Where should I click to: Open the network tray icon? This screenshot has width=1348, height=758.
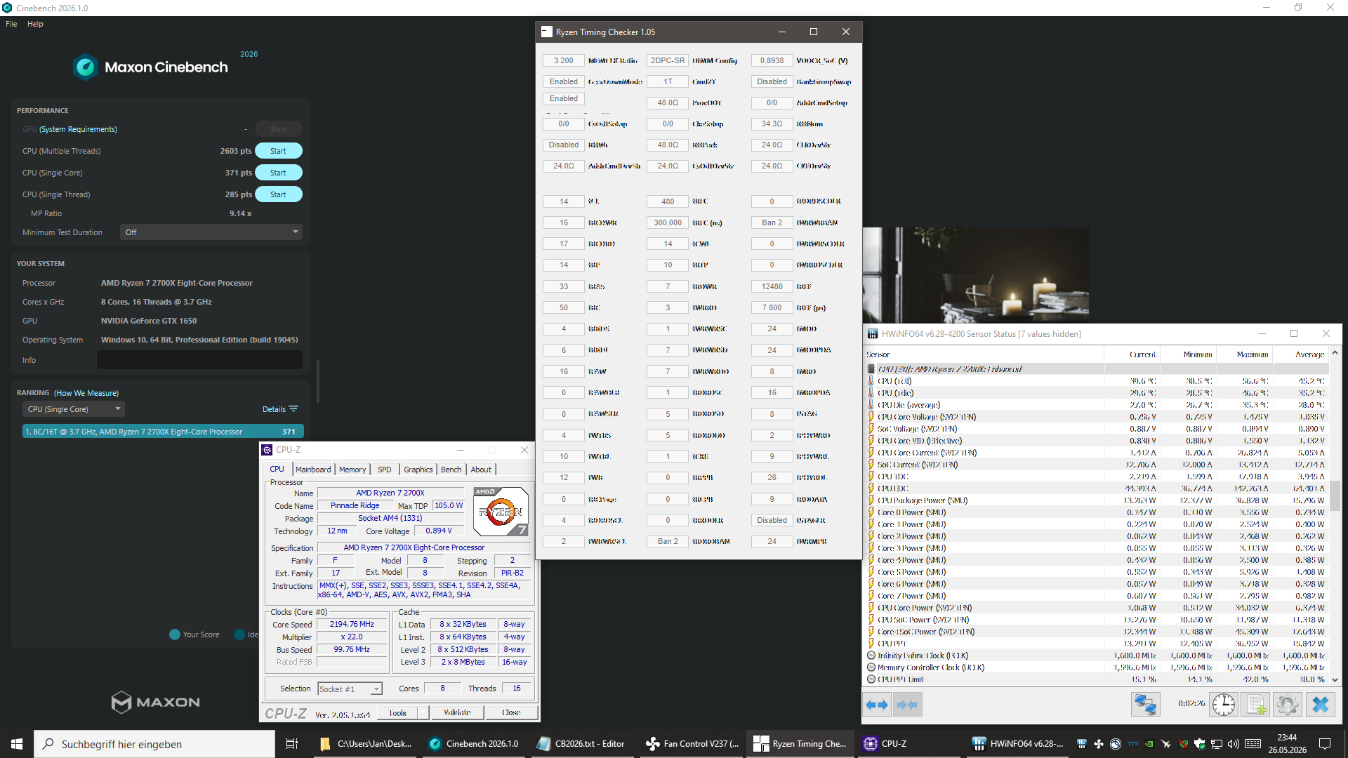tap(1217, 744)
